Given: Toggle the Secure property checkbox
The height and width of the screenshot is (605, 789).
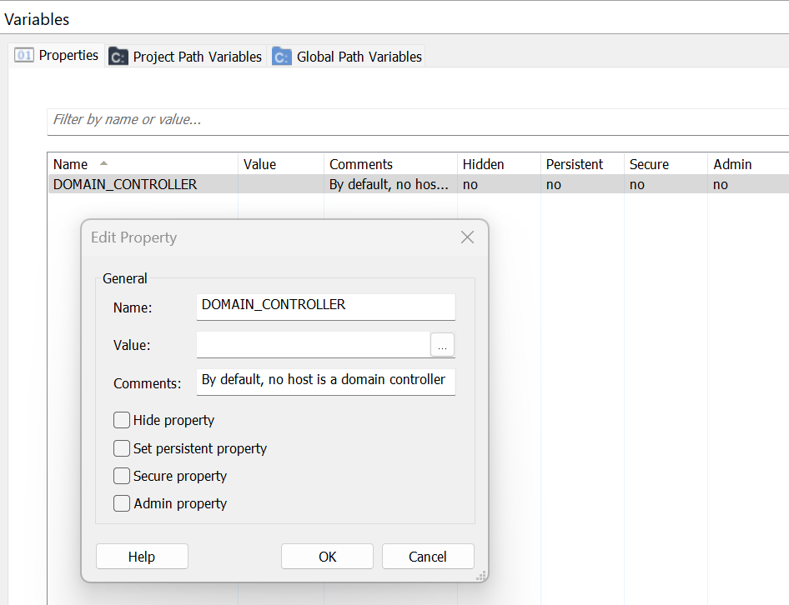Looking at the screenshot, I should click(x=121, y=476).
